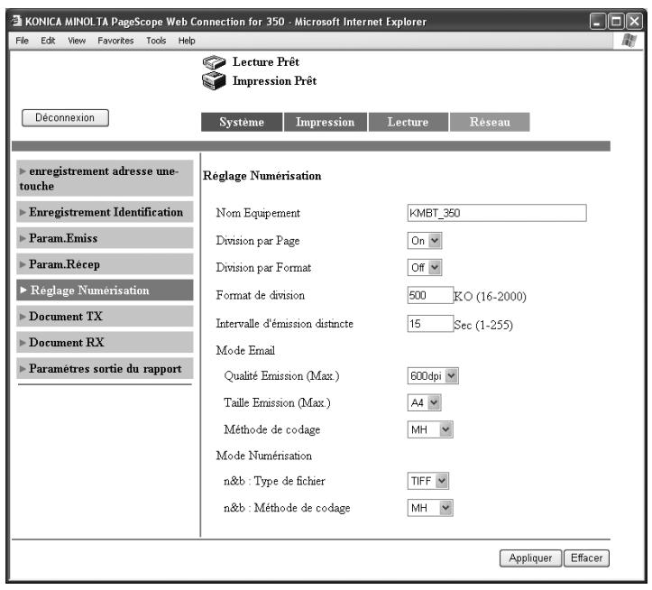The width and height of the screenshot is (652, 590).
Task: Open the File menu
Action: (x=22, y=41)
